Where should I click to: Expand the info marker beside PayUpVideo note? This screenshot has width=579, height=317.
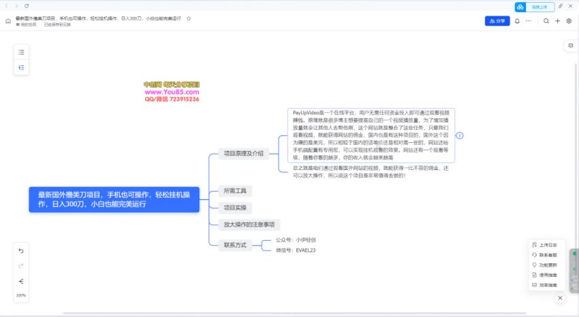(460, 135)
